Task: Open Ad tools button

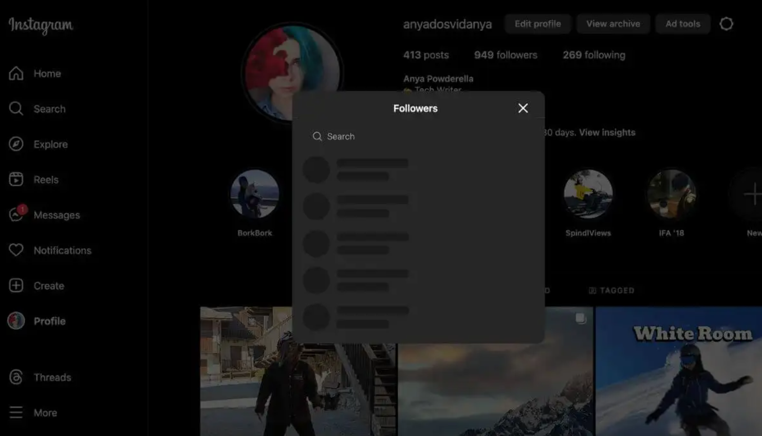Action: pos(682,24)
